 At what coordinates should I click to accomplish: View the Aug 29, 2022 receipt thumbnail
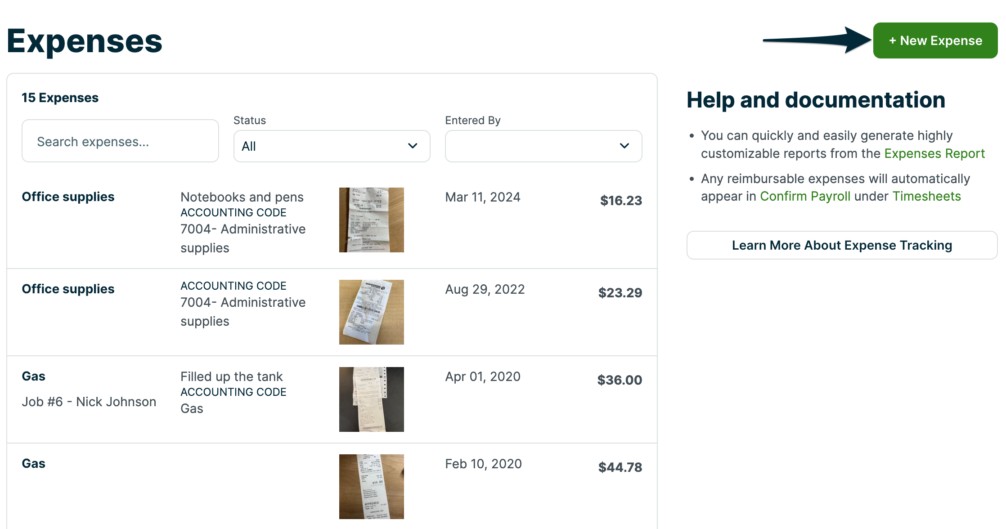[x=371, y=312]
